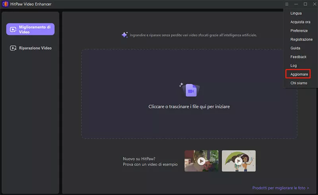This screenshot has height=195, width=318.
Task: Open Log from the menu
Action: tap(293, 66)
